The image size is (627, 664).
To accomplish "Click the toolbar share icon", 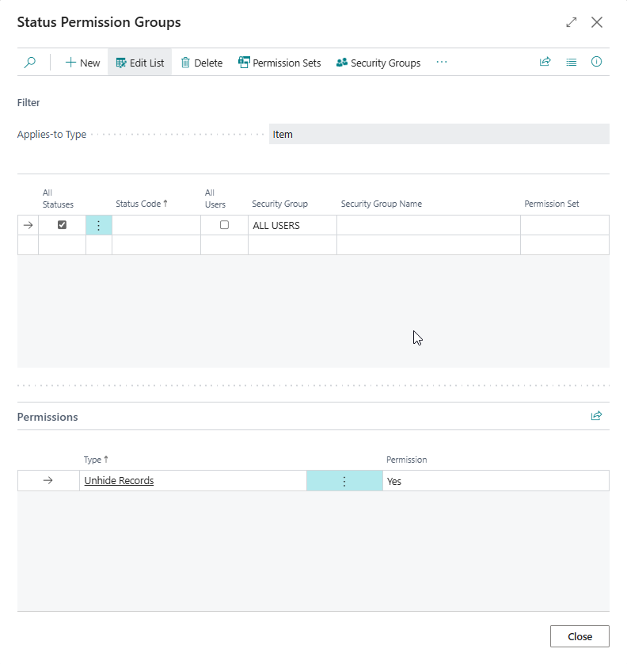I will [x=545, y=62].
